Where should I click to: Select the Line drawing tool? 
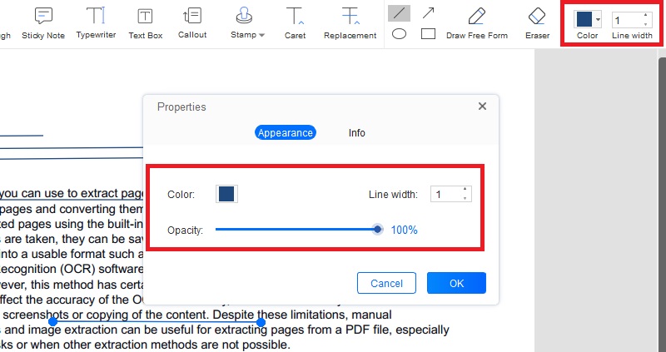tap(399, 13)
